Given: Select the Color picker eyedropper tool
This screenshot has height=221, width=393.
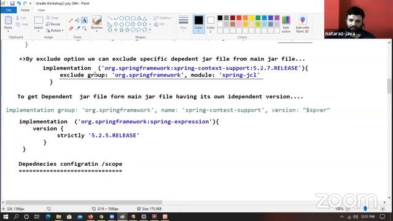Looking at the screenshot, I should coord(78,28).
